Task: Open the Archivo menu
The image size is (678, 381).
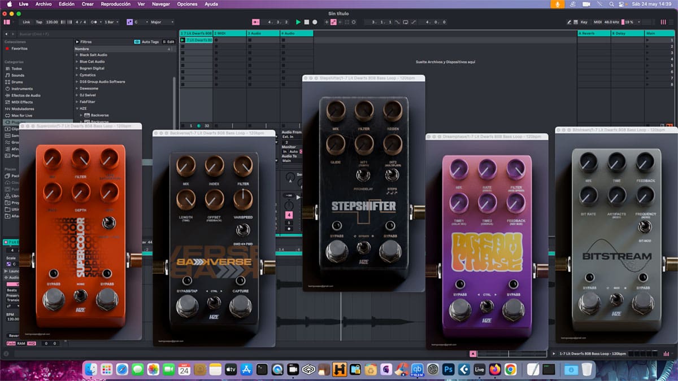Action: pyautogui.click(x=44, y=4)
